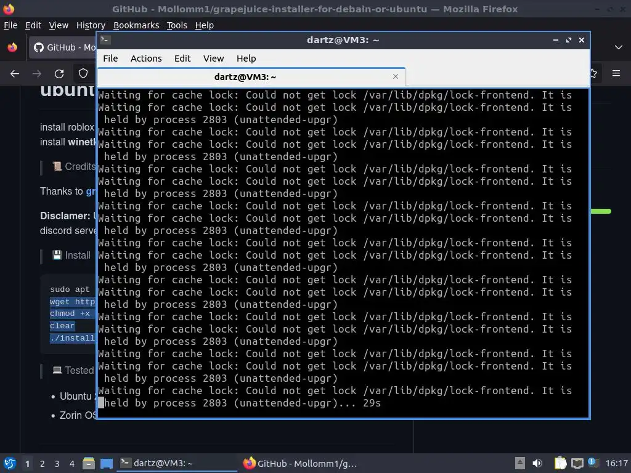The height and width of the screenshot is (473, 631).
Task: Switch to workspace 4
Action: [x=72, y=464]
